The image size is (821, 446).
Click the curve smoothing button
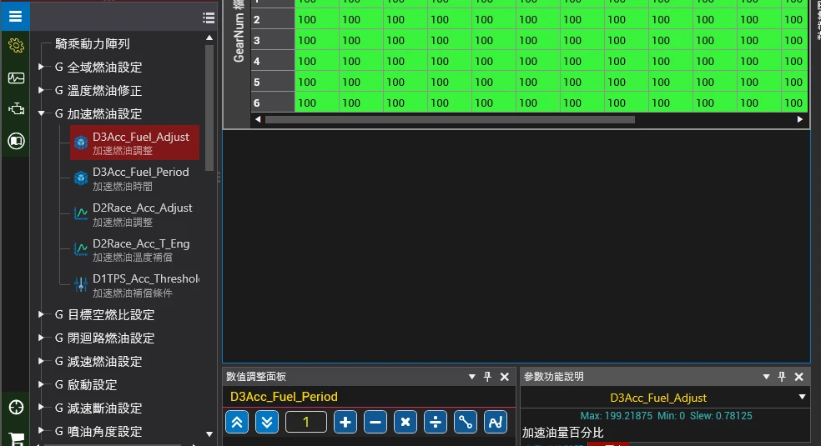pos(496,422)
